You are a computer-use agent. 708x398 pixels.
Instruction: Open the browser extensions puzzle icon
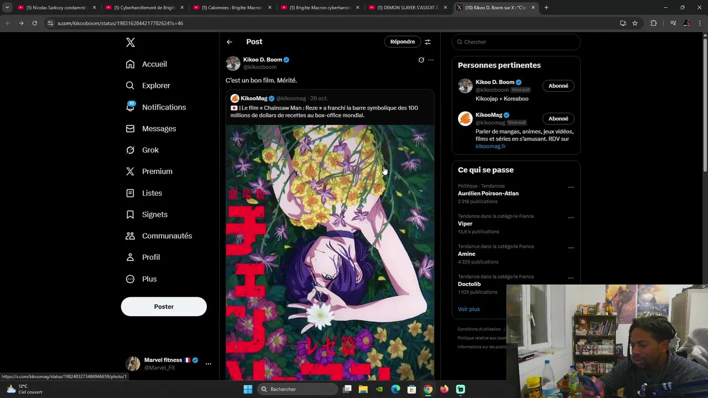coord(653,23)
